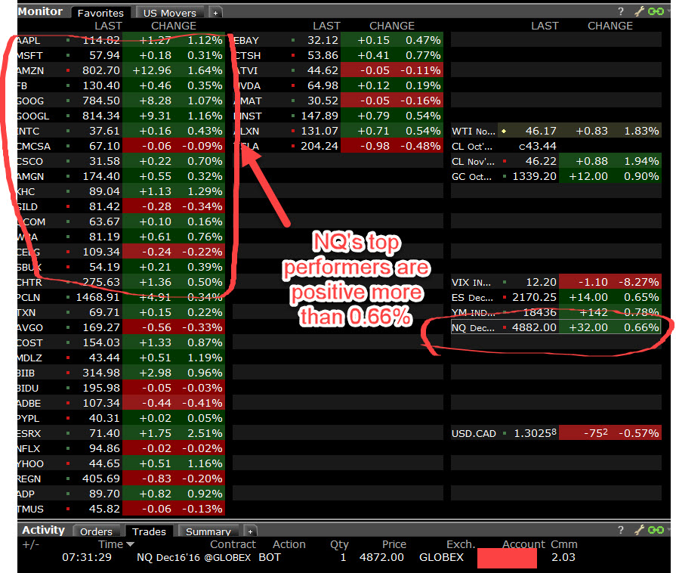Click PCLN last price 1468.91
Viewport: 676px width, 573px height.
pos(98,297)
